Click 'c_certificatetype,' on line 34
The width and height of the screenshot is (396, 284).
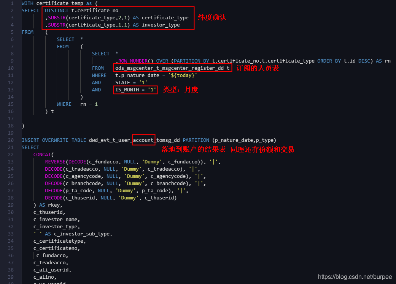60,241
